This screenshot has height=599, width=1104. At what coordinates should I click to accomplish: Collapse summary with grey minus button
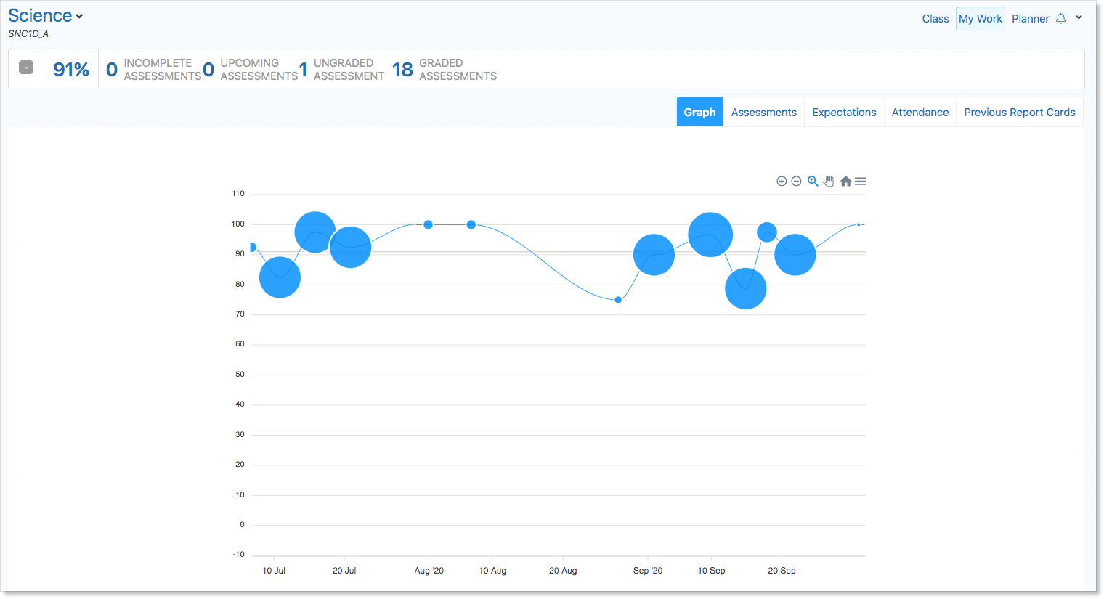26,68
